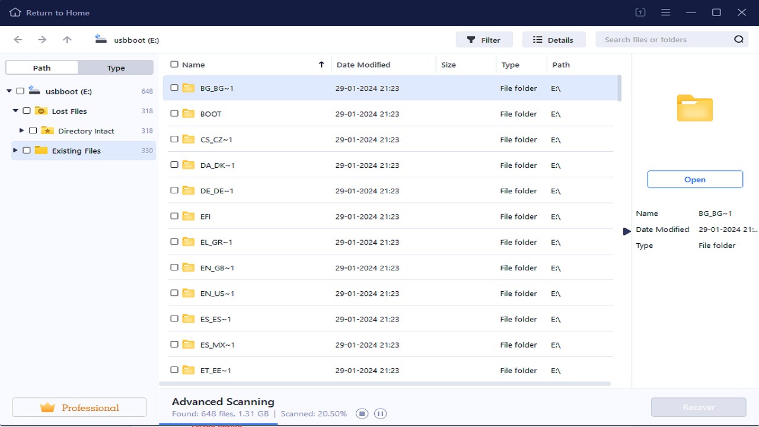The height and width of the screenshot is (427, 759).
Task: Click the Existing Files folder icon in tree
Action: tap(41, 150)
